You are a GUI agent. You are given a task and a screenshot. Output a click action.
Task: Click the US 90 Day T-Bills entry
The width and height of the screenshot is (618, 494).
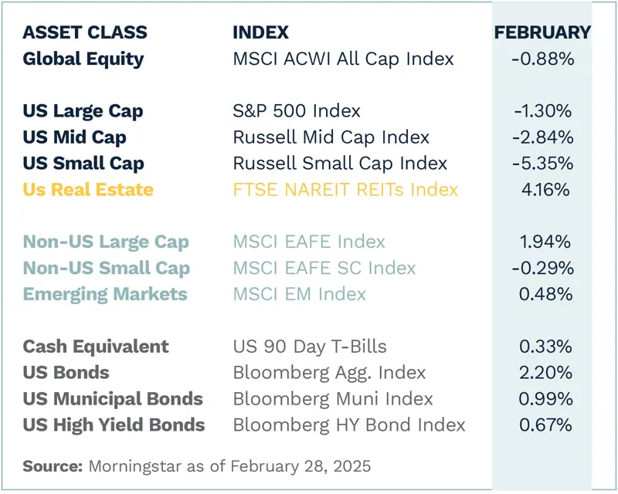310,347
